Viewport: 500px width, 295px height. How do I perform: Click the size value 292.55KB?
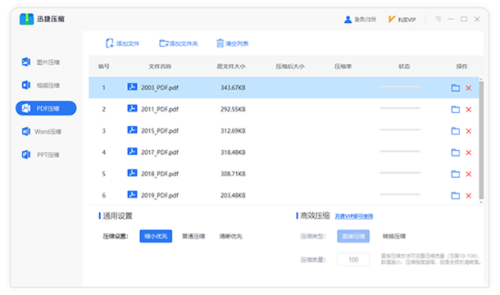coord(233,109)
